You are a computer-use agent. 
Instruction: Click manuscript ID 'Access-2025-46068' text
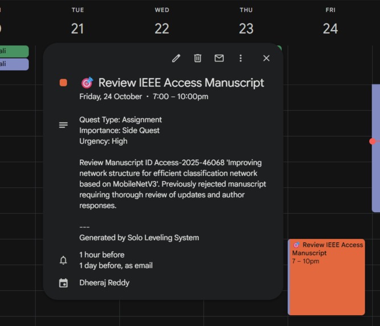pos(189,163)
